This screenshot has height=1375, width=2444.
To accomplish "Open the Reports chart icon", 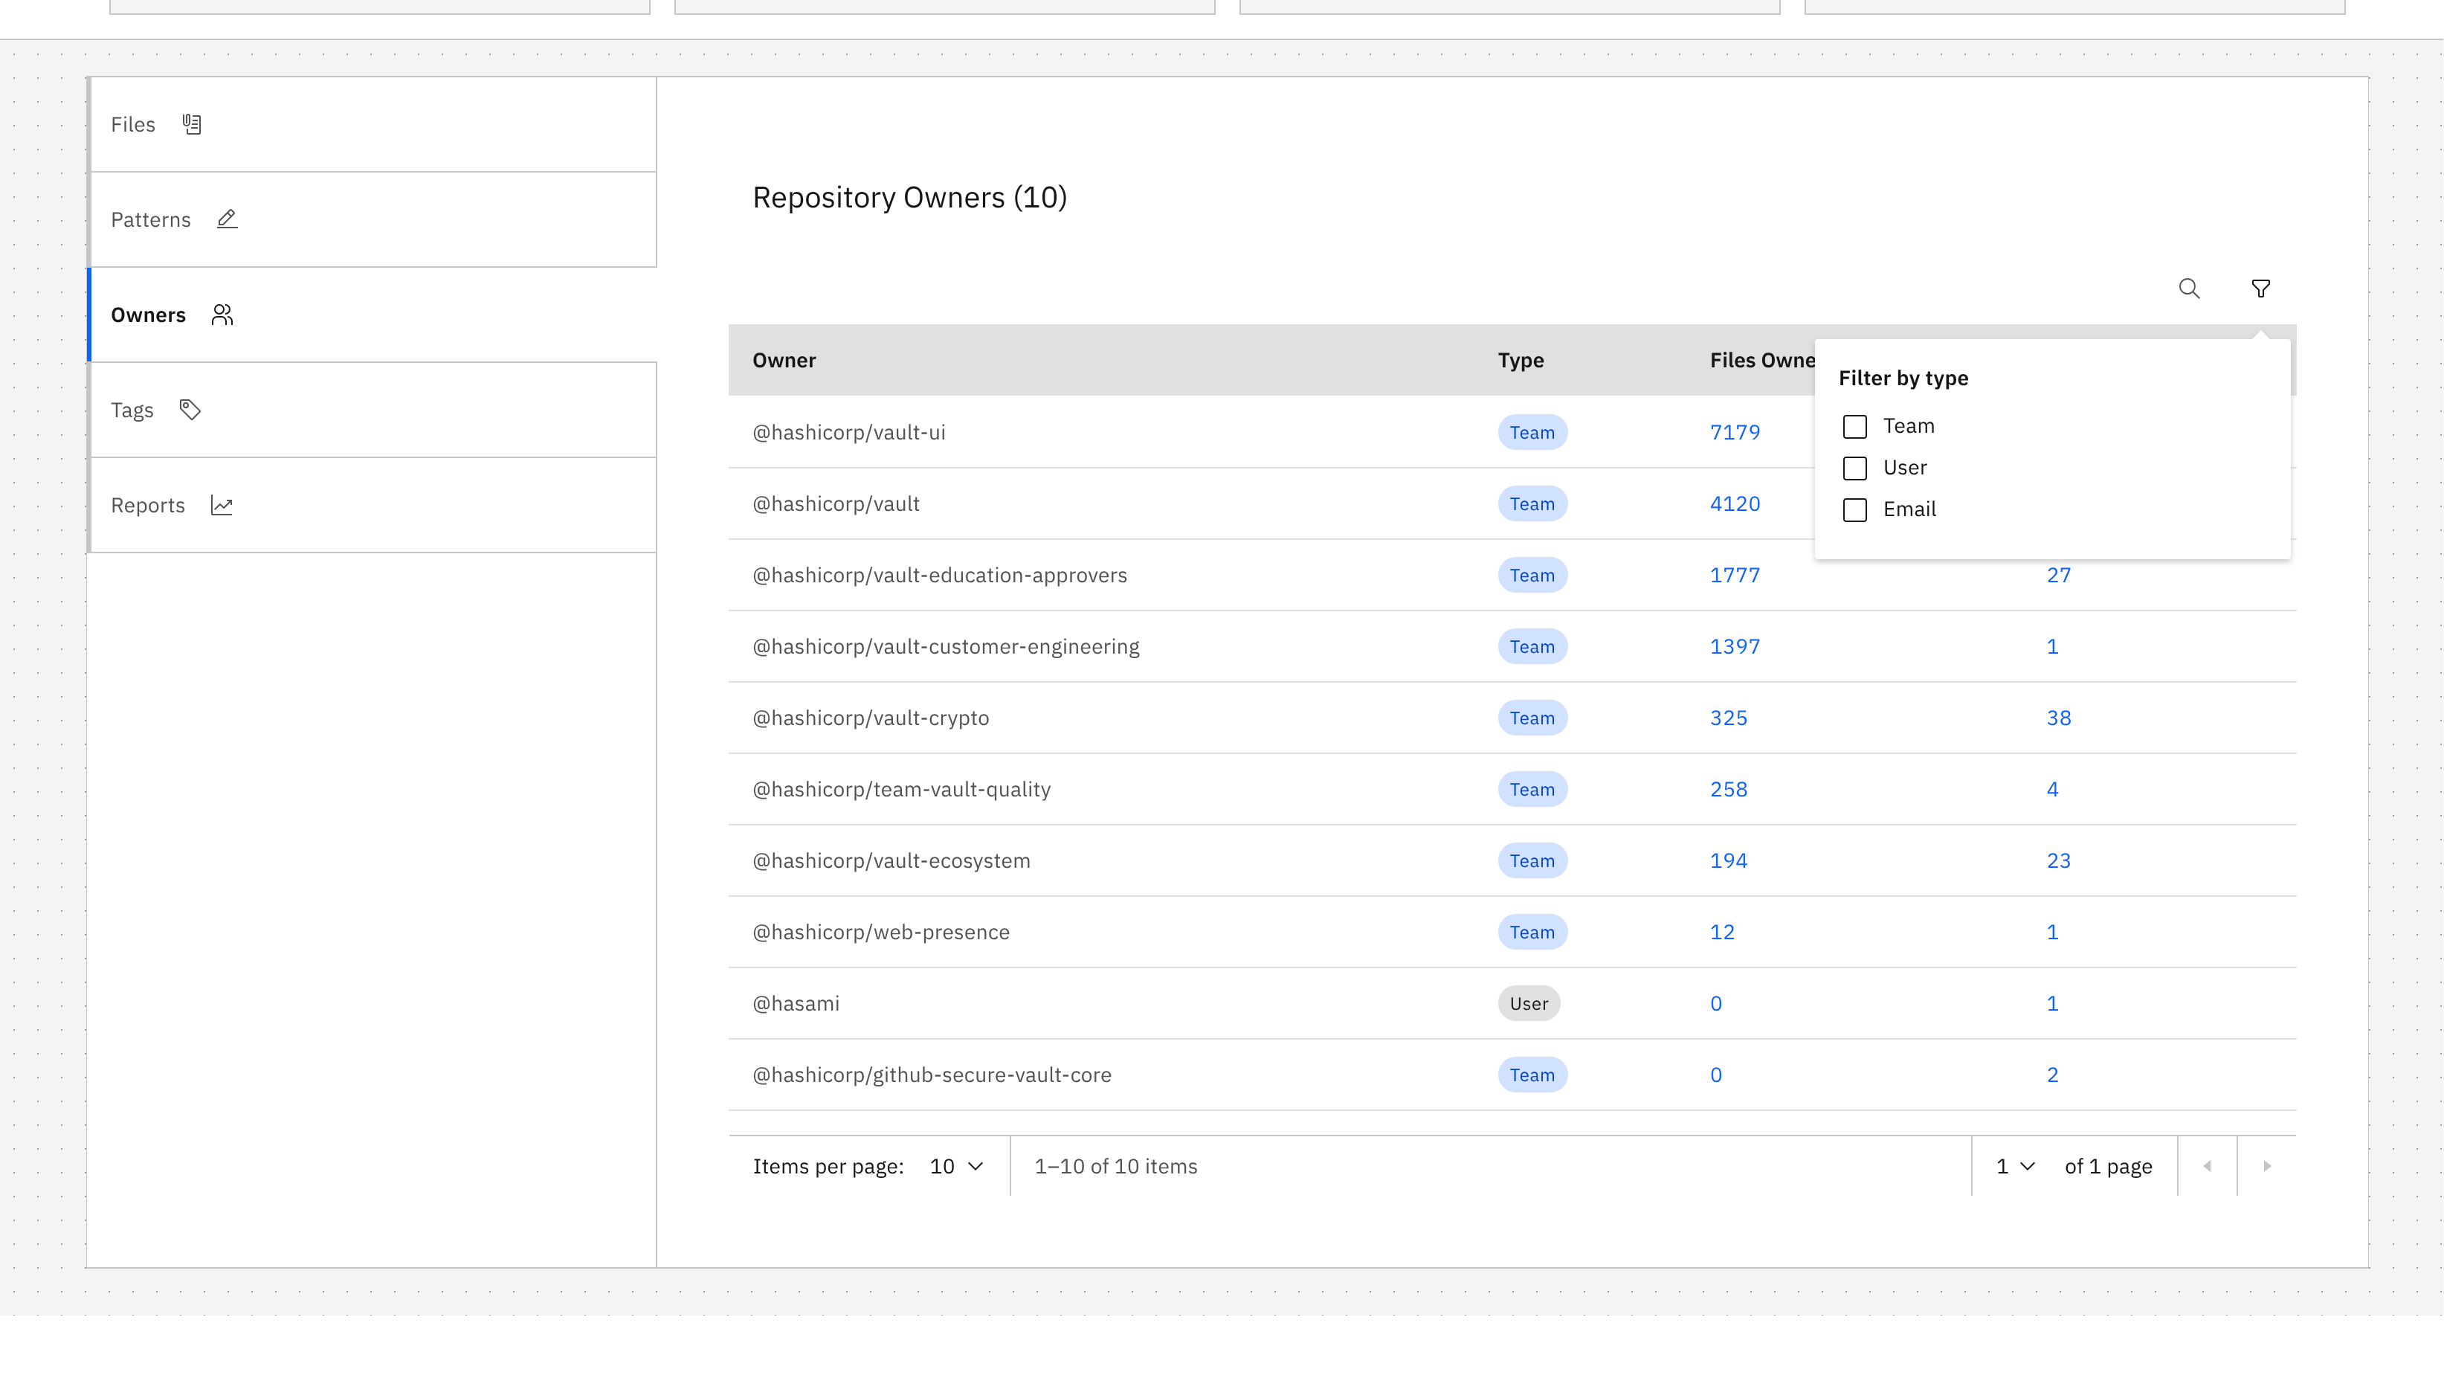I will 222,505.
